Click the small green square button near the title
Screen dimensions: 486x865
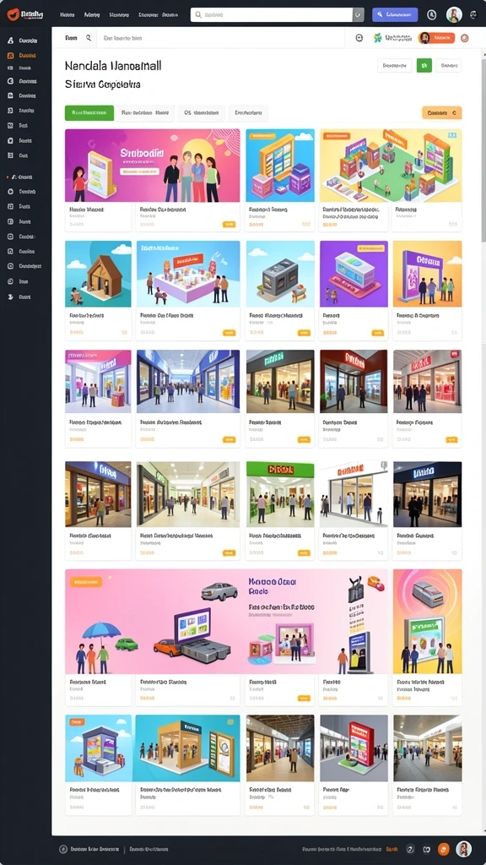click(x=424, y=66)
